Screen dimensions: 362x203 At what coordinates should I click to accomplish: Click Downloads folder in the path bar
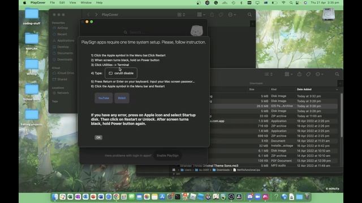click(221, 170)
